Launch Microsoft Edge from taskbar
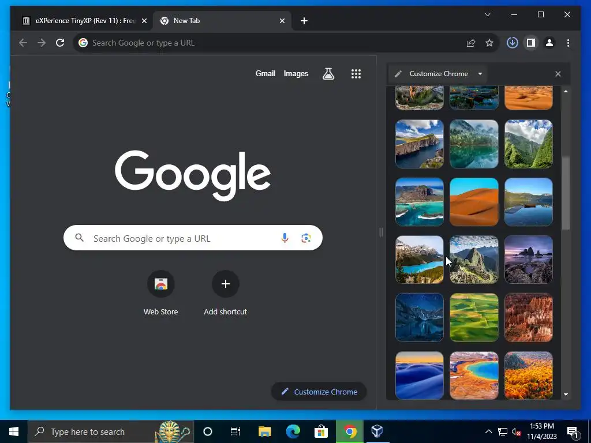Viewport: 591px width, 443px height. (293, 431)
